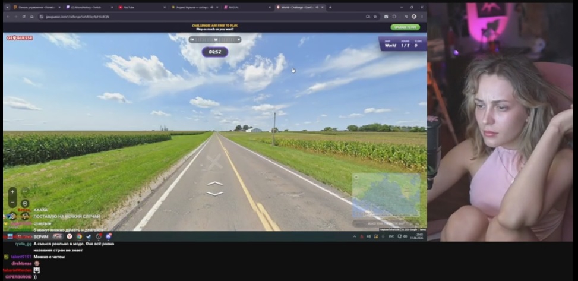The height and width of the screenshot is (281, 578).
Task: Click the Round 1/5 indicator
Action: (x=405, y=44)
